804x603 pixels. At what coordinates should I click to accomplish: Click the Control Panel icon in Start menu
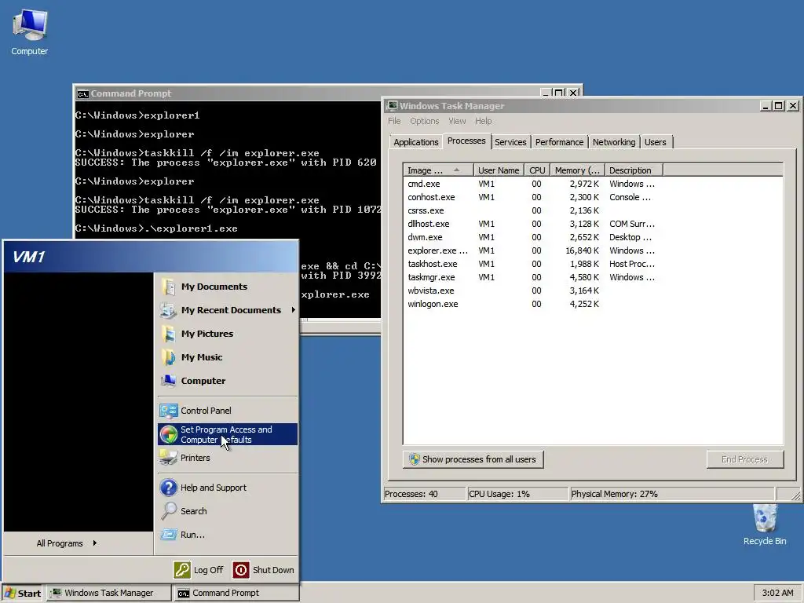click(x=168, y=411)
